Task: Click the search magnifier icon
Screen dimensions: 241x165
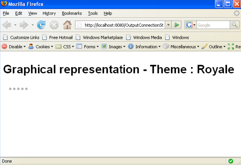Action: (x=235, y=25)
